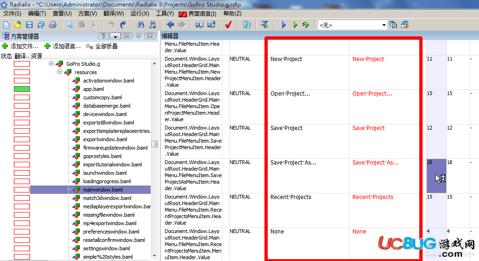Click the filter funnel toolbar icon
This screenshot has height=261, width=479.
(264, 25)
